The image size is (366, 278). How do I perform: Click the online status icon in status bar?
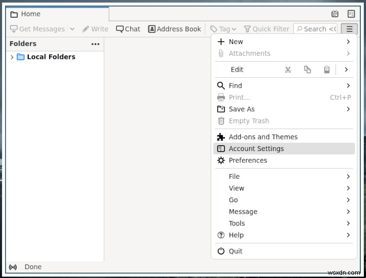click(x=13, y=267)
